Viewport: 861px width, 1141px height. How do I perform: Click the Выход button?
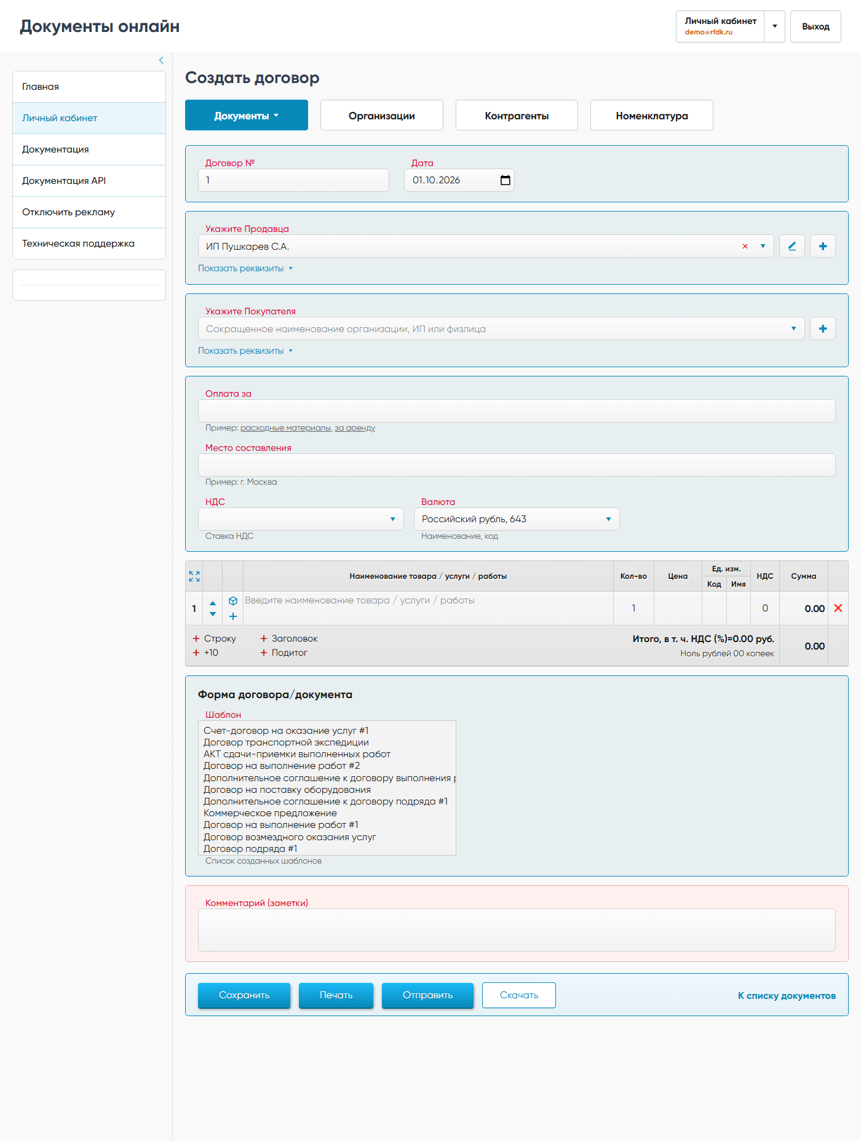815,26
